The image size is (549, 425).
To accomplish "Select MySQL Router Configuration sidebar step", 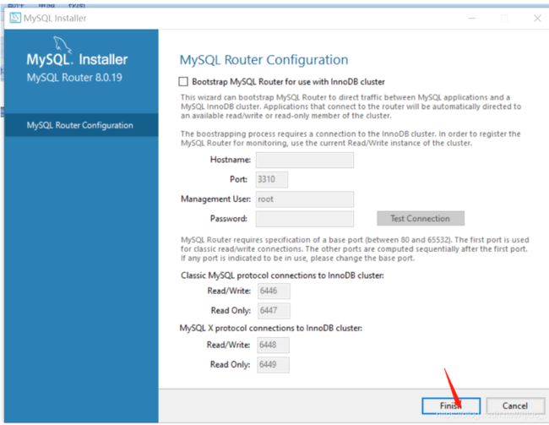I will click(81, 125).
